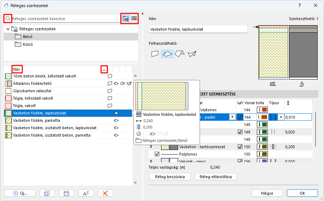Click the rename composite icon button
This screenshot has height=201, width=324.
pyautogui.click(x=86, y=193)
